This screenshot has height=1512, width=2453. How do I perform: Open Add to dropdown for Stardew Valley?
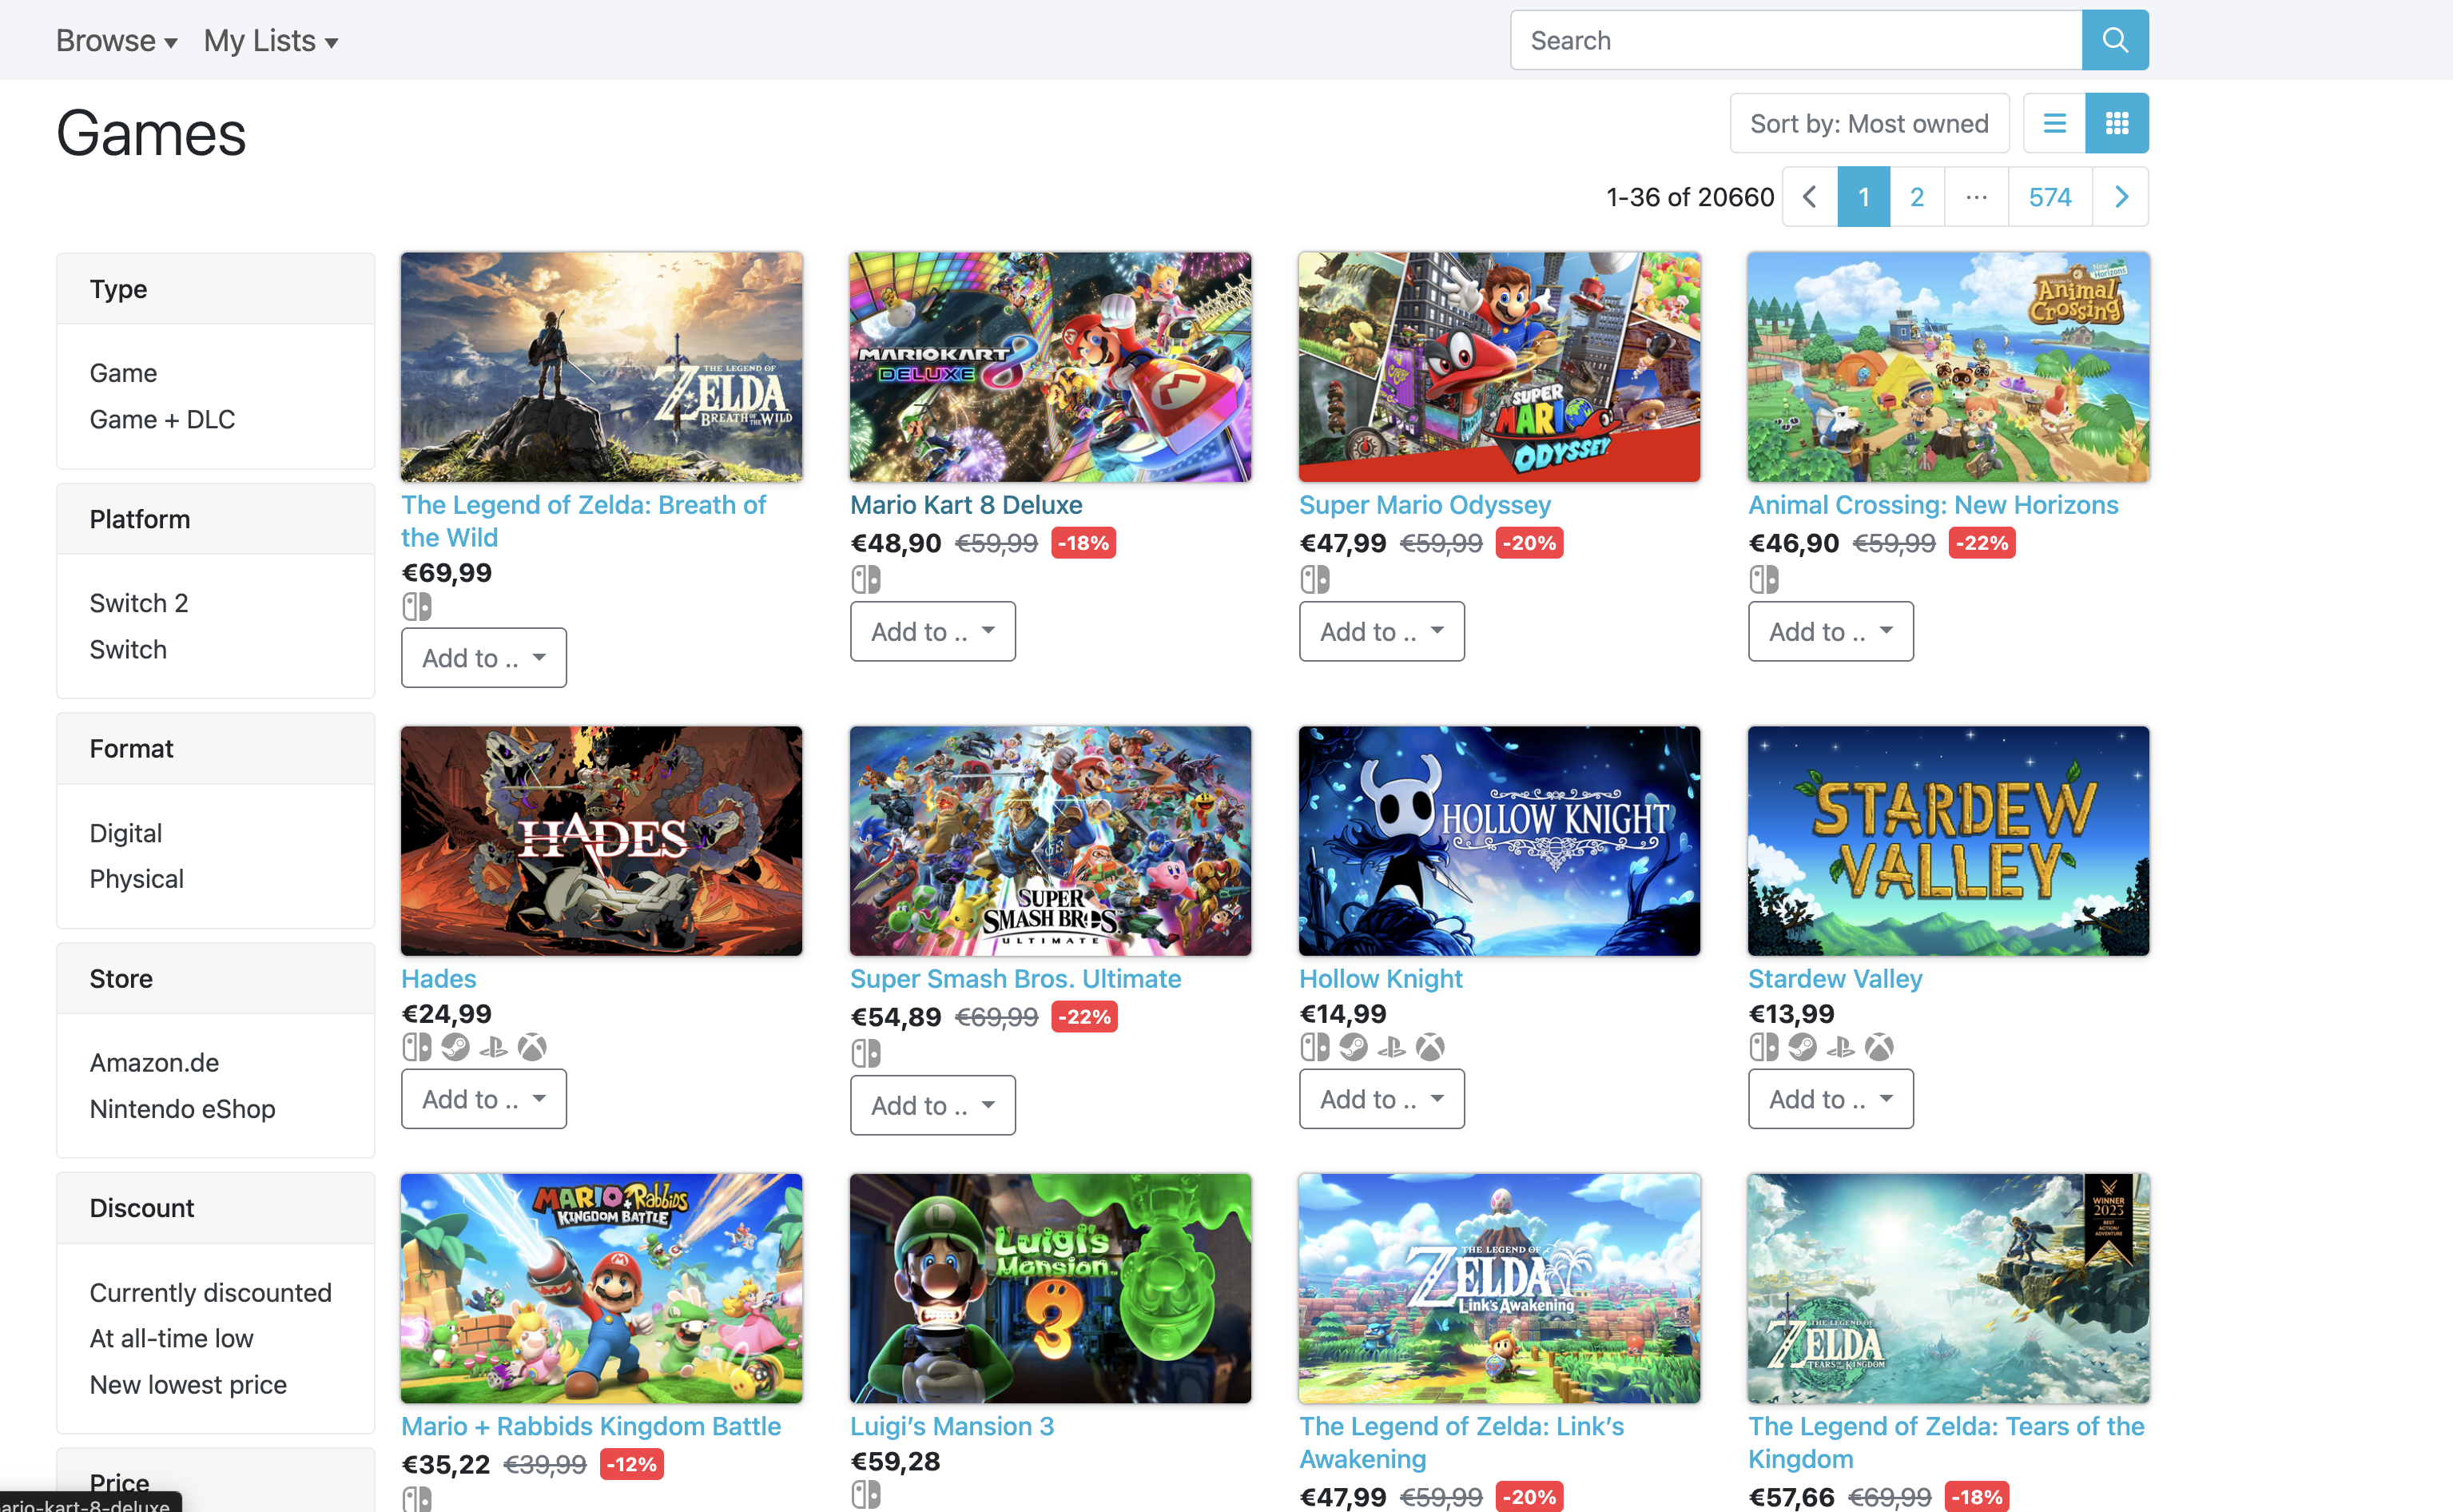tap(1831, 1099)
